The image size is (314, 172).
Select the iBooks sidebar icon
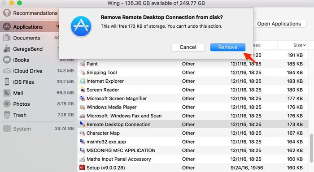(7, 60)
